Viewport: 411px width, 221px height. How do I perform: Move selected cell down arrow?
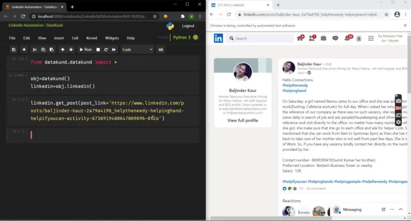coord(71,50)
